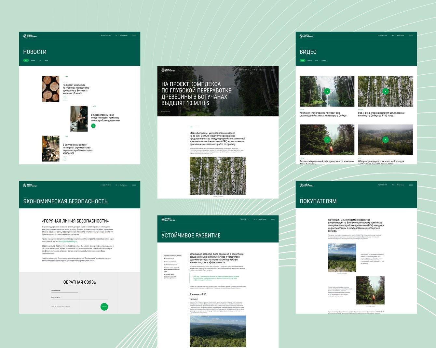Select the '#Свежее' filter on Видео page
This screenshot has width=436, height=348.
(x=324, y=60)
